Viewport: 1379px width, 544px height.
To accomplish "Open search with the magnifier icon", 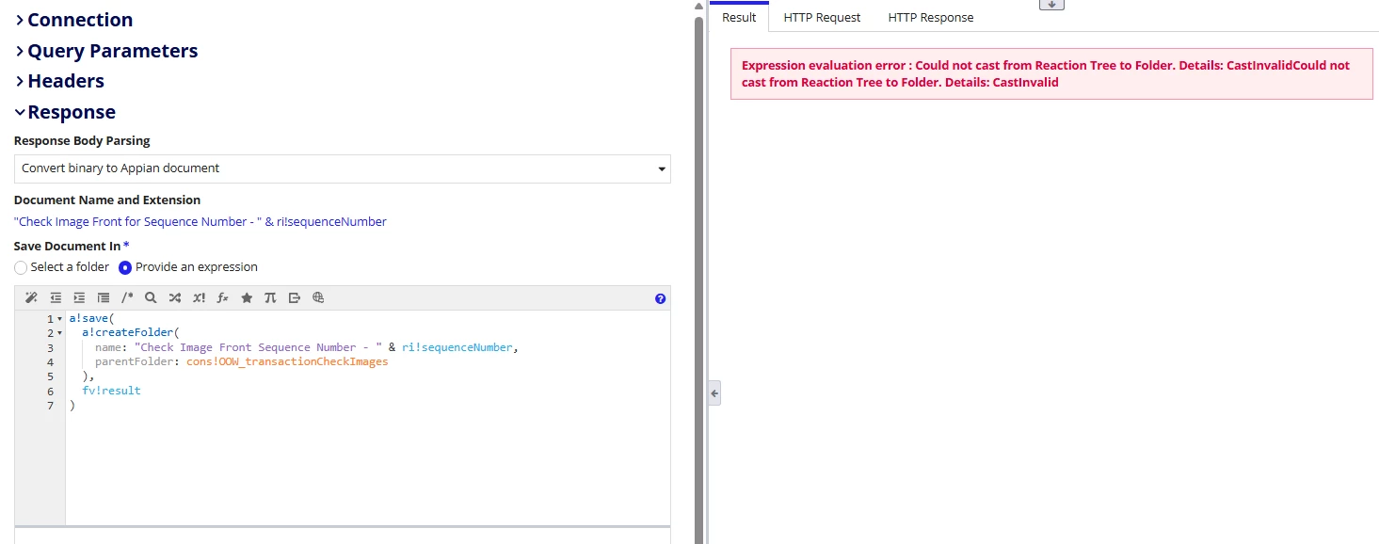I will tap(151, 297).
